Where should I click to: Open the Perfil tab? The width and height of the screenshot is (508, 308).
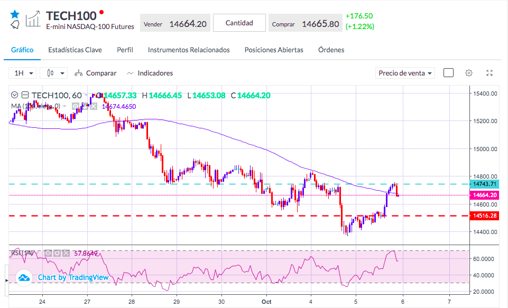125,50
